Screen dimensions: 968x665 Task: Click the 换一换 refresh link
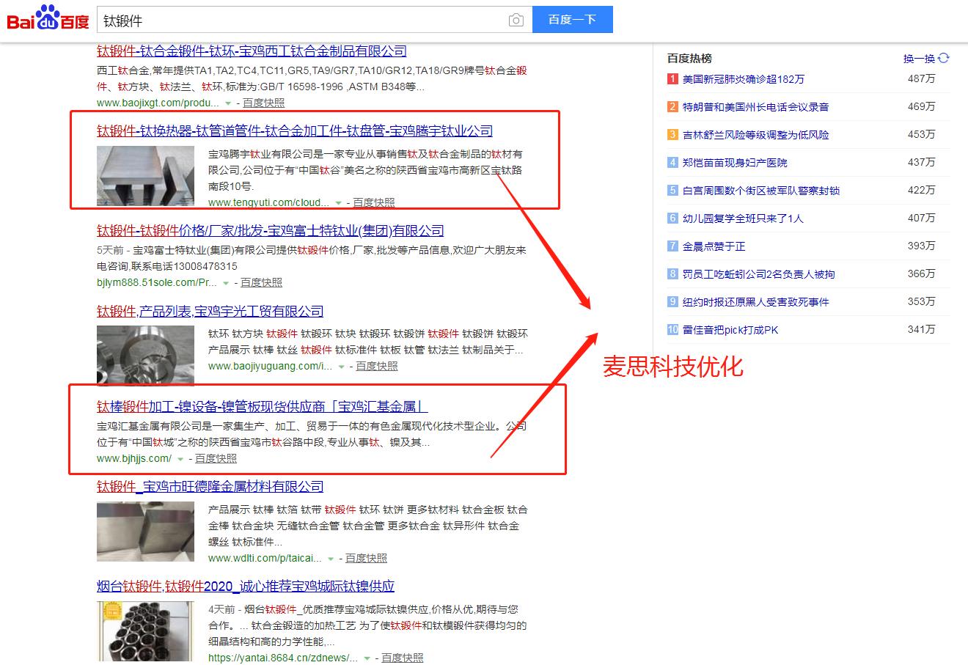point(920,59)
